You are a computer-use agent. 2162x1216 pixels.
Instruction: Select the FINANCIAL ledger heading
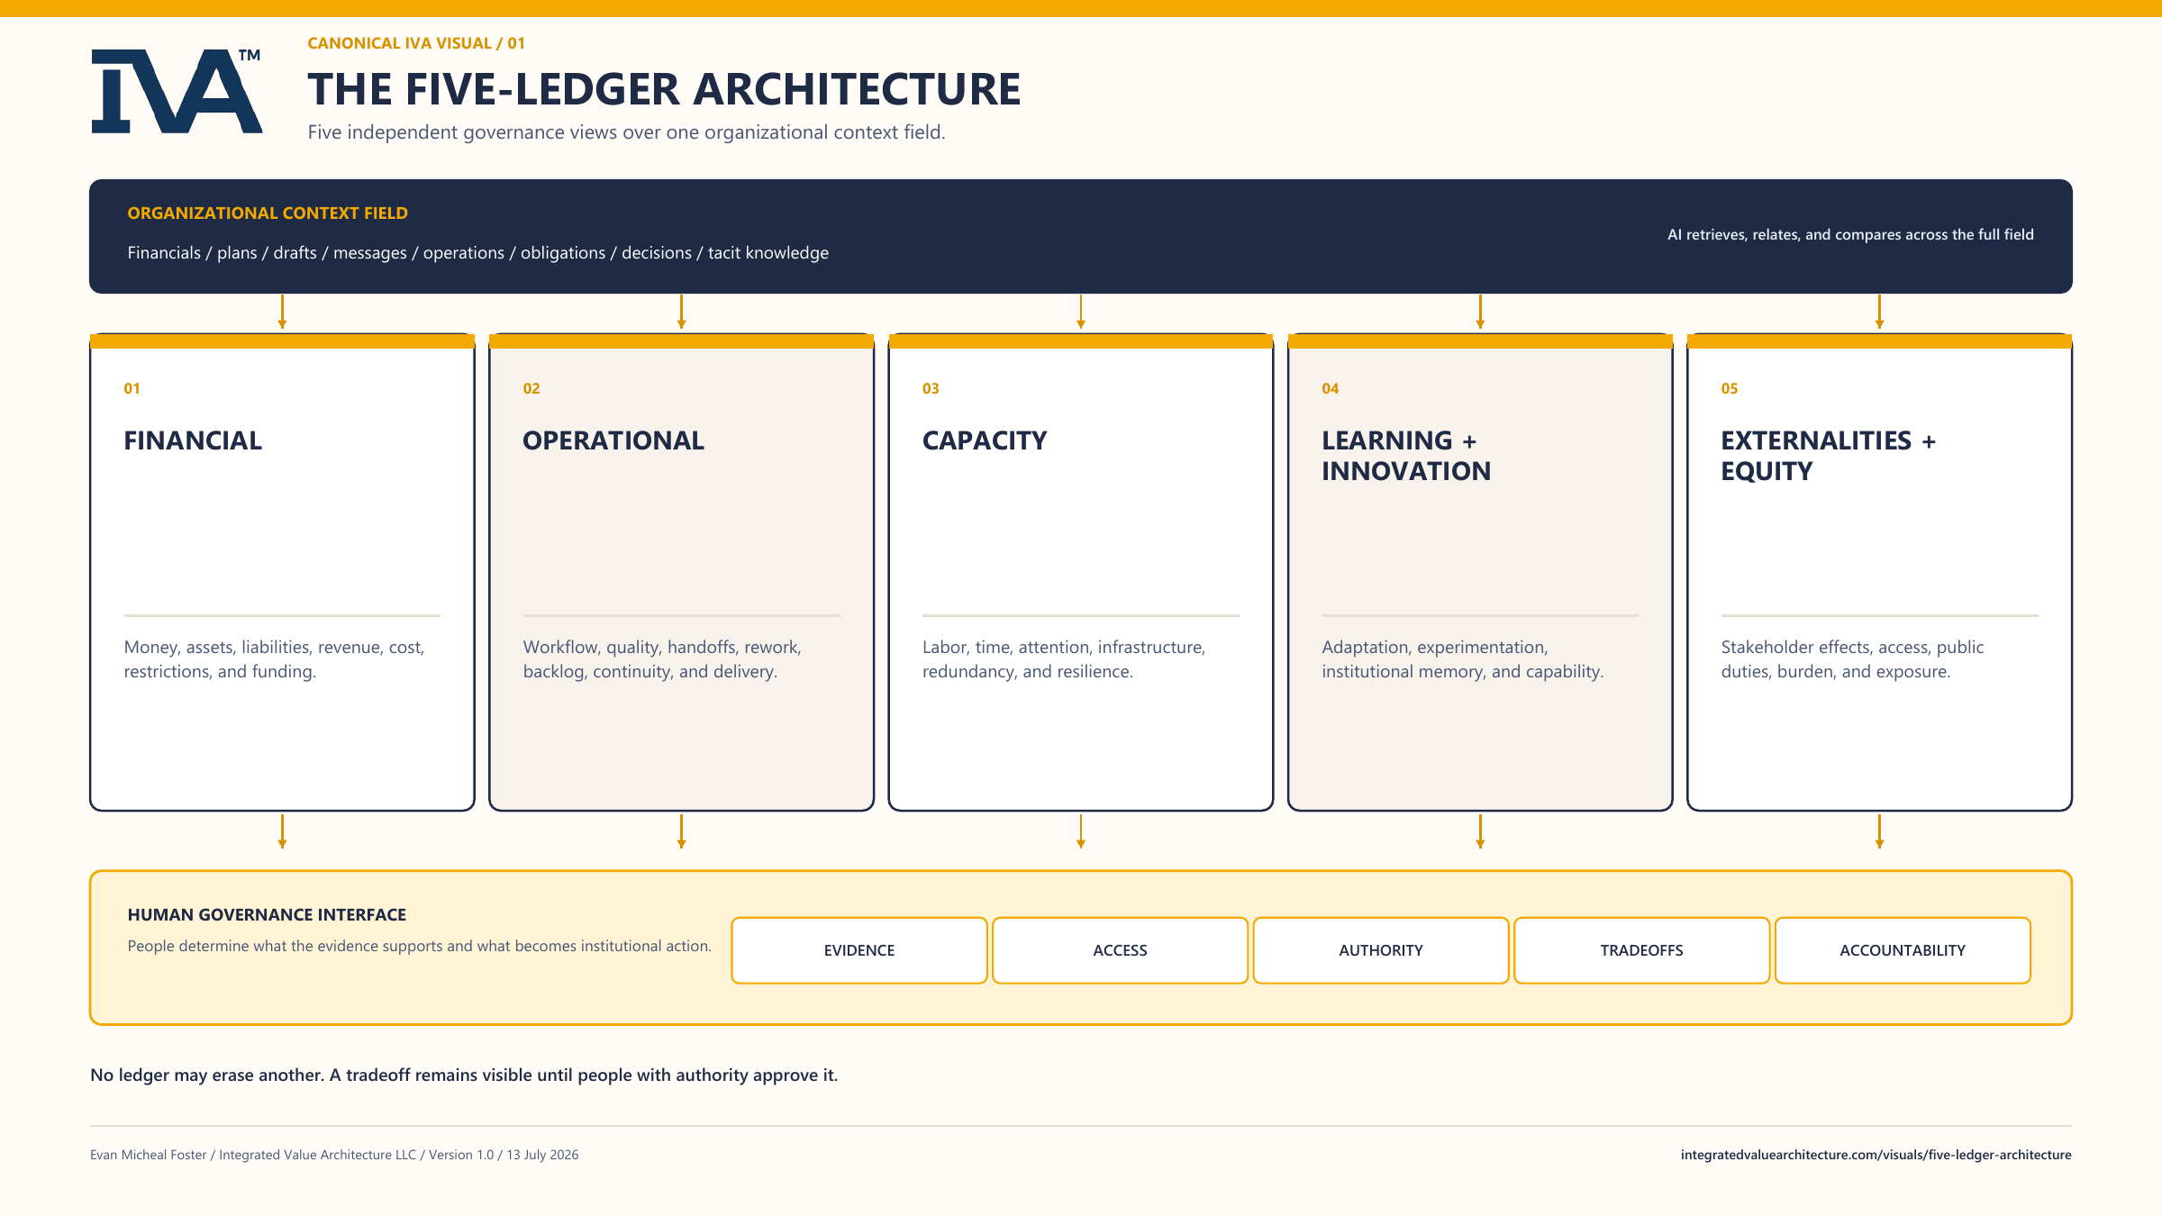tap(193, 440)
